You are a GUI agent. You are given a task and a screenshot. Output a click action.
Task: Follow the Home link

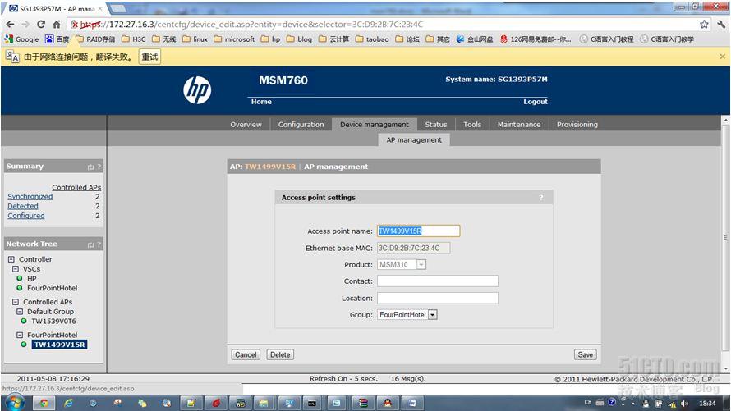click(261, 102)
